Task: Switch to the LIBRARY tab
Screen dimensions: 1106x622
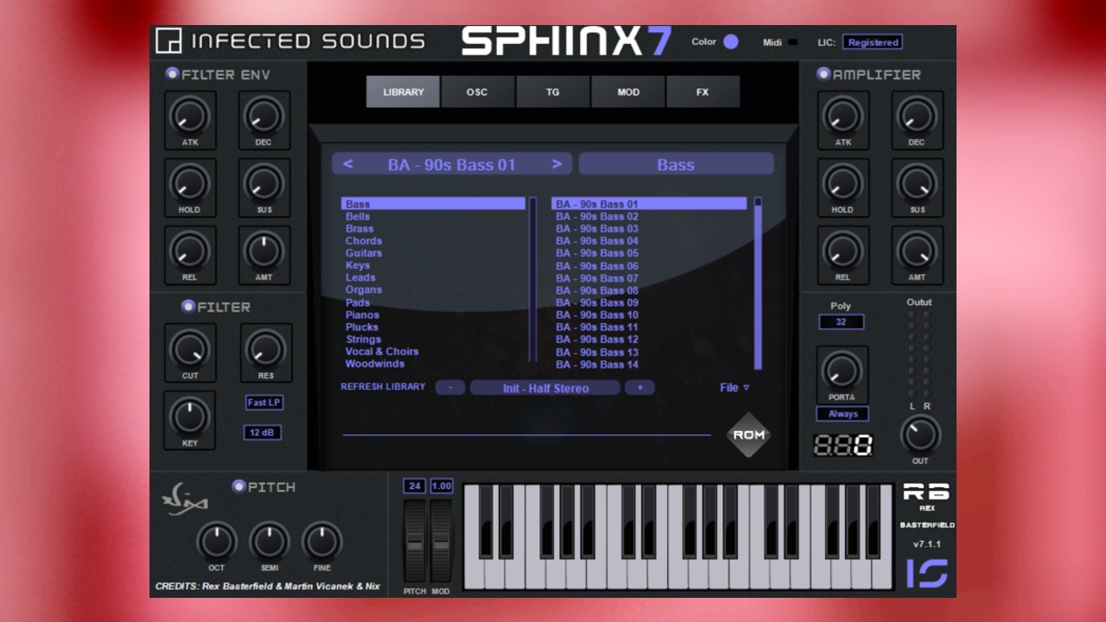Action: point(404,92)
